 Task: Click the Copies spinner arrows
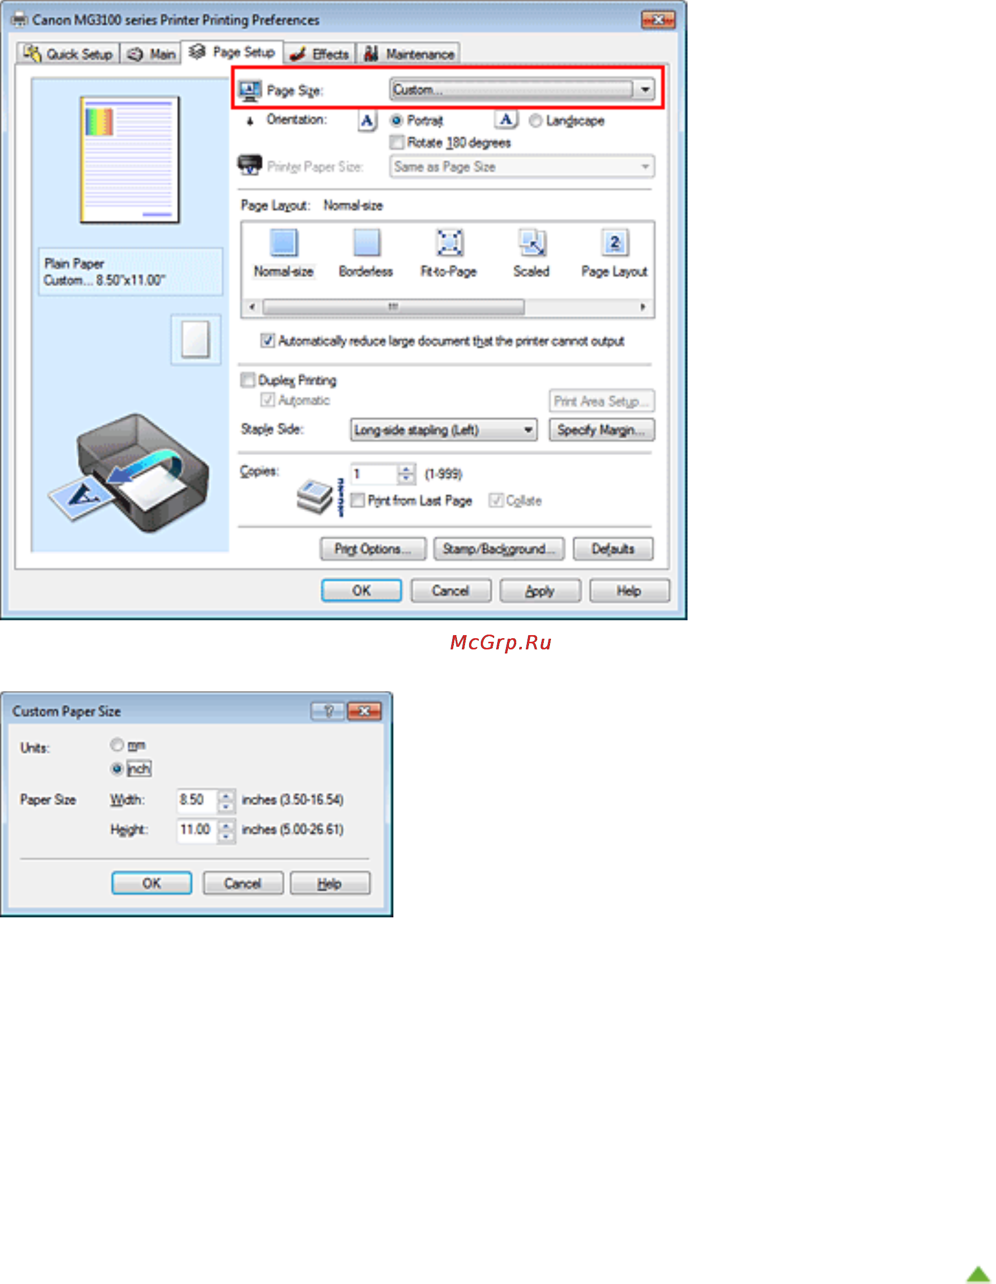pyautogui.click(x=407, y=474)
